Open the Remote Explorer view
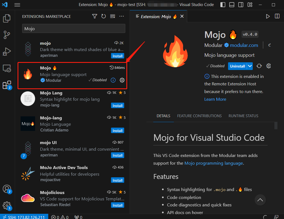This screenshot has height=219, width=284. [x=7, y=68]
